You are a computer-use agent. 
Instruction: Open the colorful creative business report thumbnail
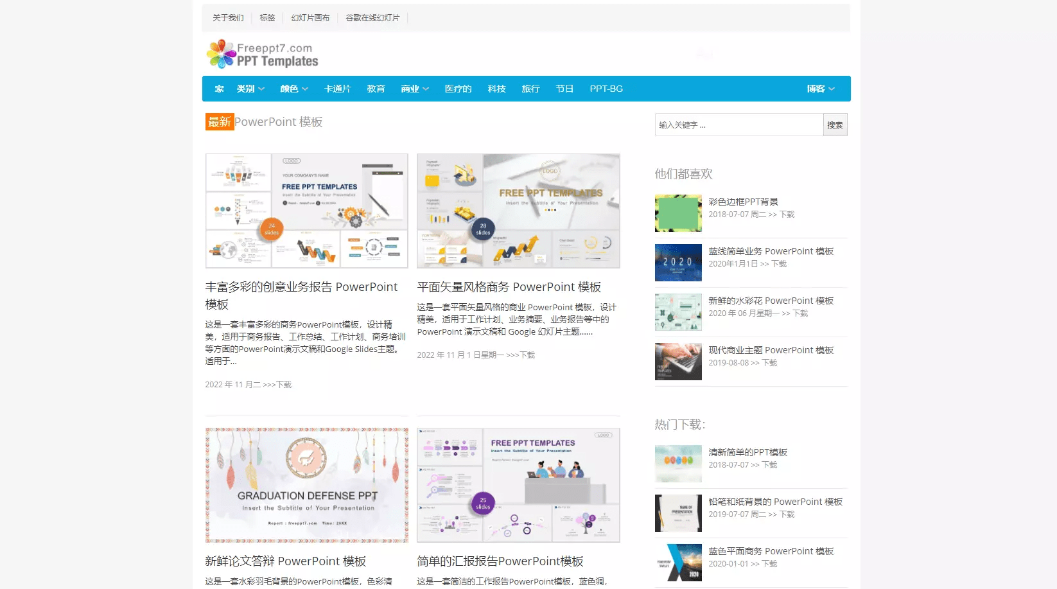point(306,211)
